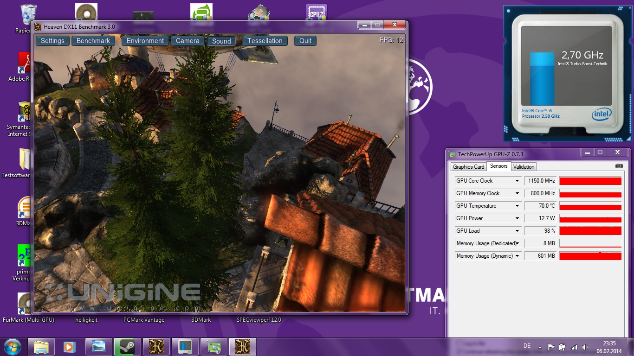Click the Memory Usage (Dynamic) 601 MB value

[540, 256]
